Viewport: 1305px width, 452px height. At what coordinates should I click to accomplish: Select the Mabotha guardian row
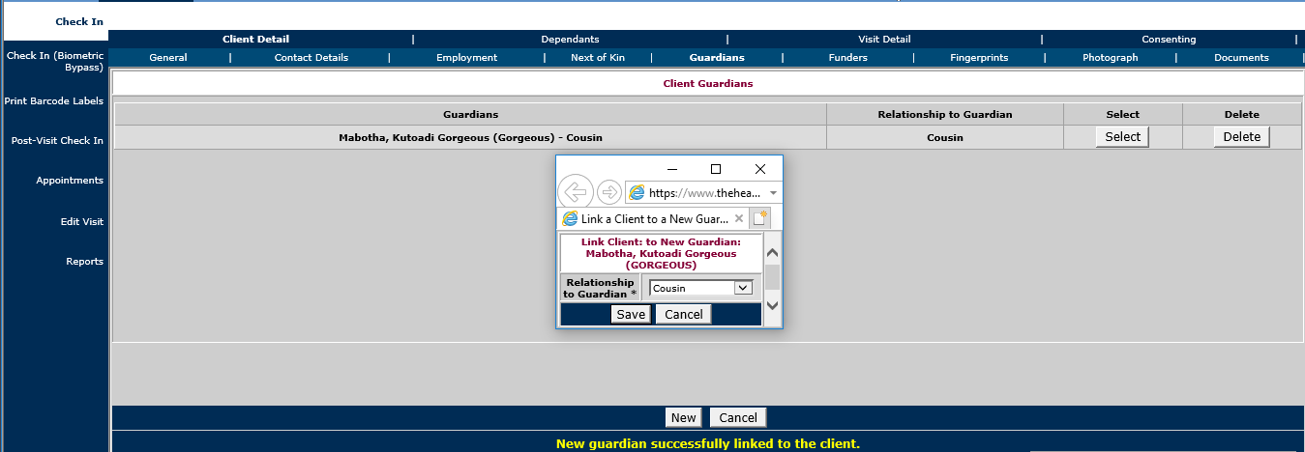pos(1122,137)
